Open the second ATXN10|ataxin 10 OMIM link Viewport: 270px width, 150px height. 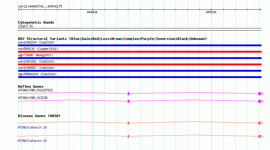[32, 141]
